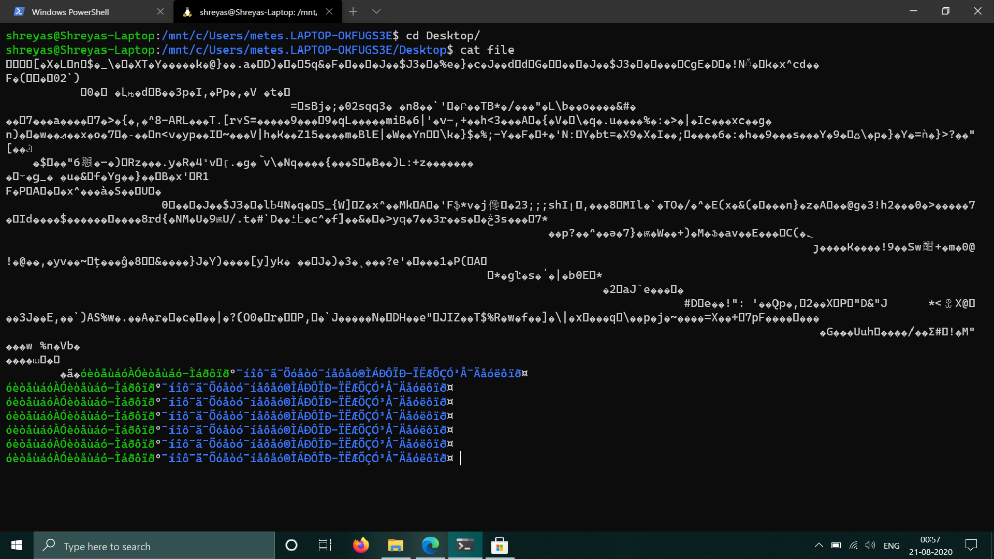Screen dimensions: 994x559
Task: Close the Windows PowerShell tab
Action: pyautogui.click(x=160, y=11)
